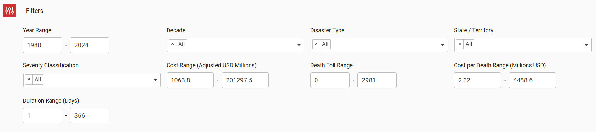Remove the All tag in Severity Classification
This screenshot has width=596, height=132.
coord(29,79)
